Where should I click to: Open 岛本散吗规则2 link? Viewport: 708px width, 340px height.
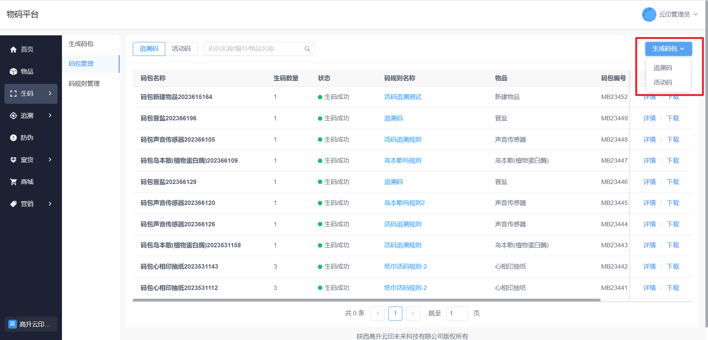click(405, 203)
